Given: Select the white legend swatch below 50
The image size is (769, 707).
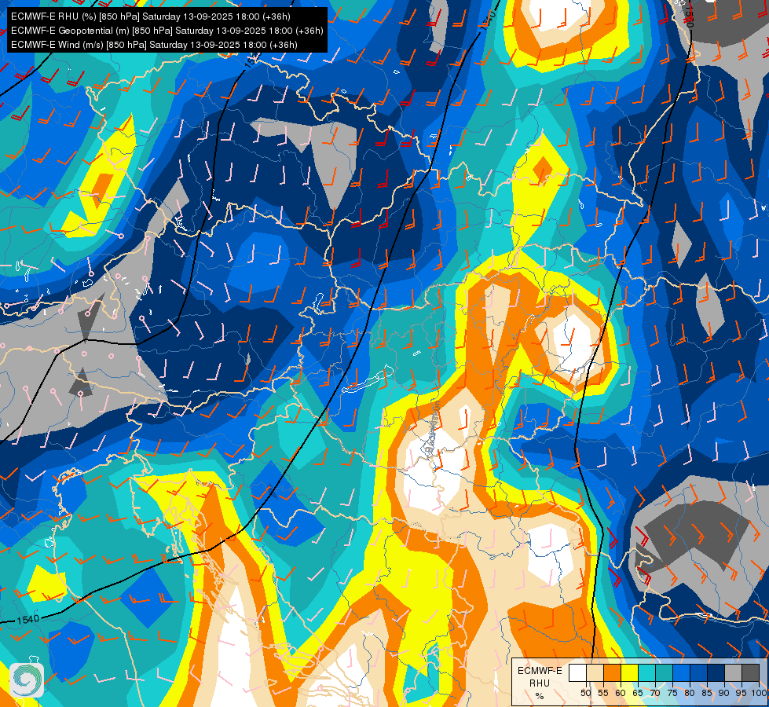Looking at the screenshot, I should (x=577, y=672).
